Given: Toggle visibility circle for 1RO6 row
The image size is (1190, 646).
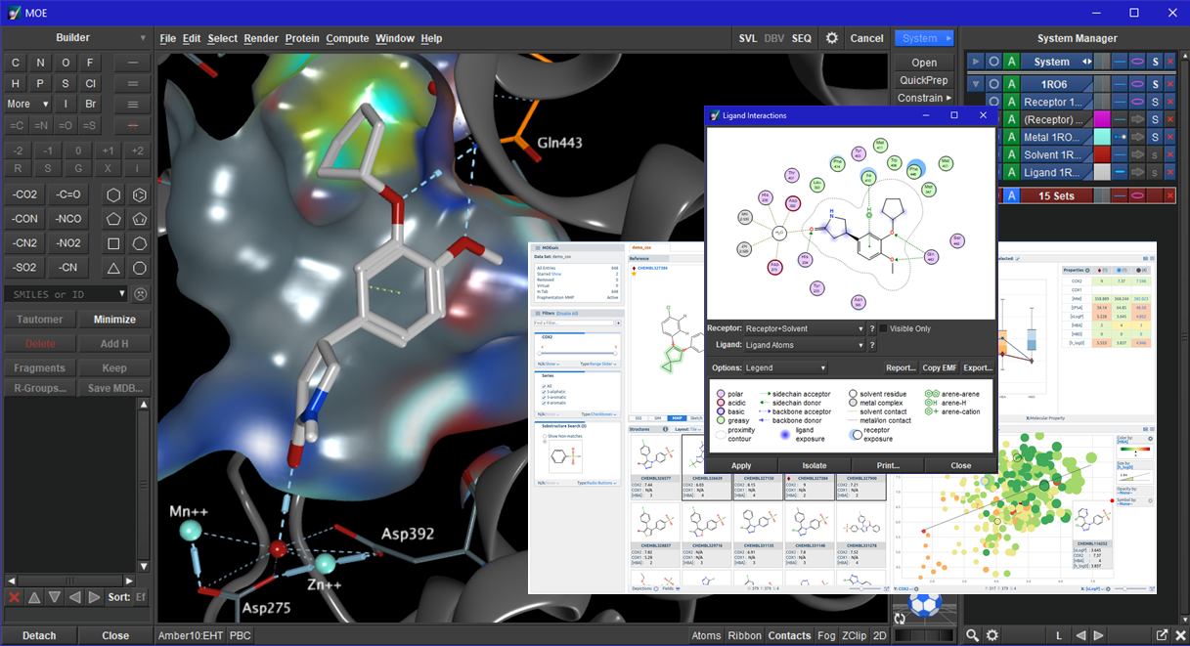Looking at the screenshot, I should point(993,84).
